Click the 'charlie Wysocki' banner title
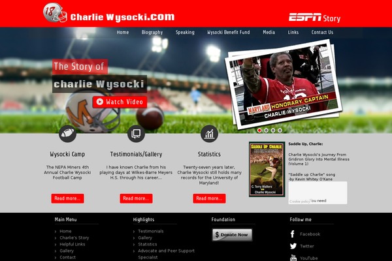 [99, 84]
